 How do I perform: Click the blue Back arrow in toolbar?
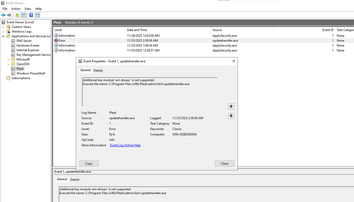coord(3,15)
